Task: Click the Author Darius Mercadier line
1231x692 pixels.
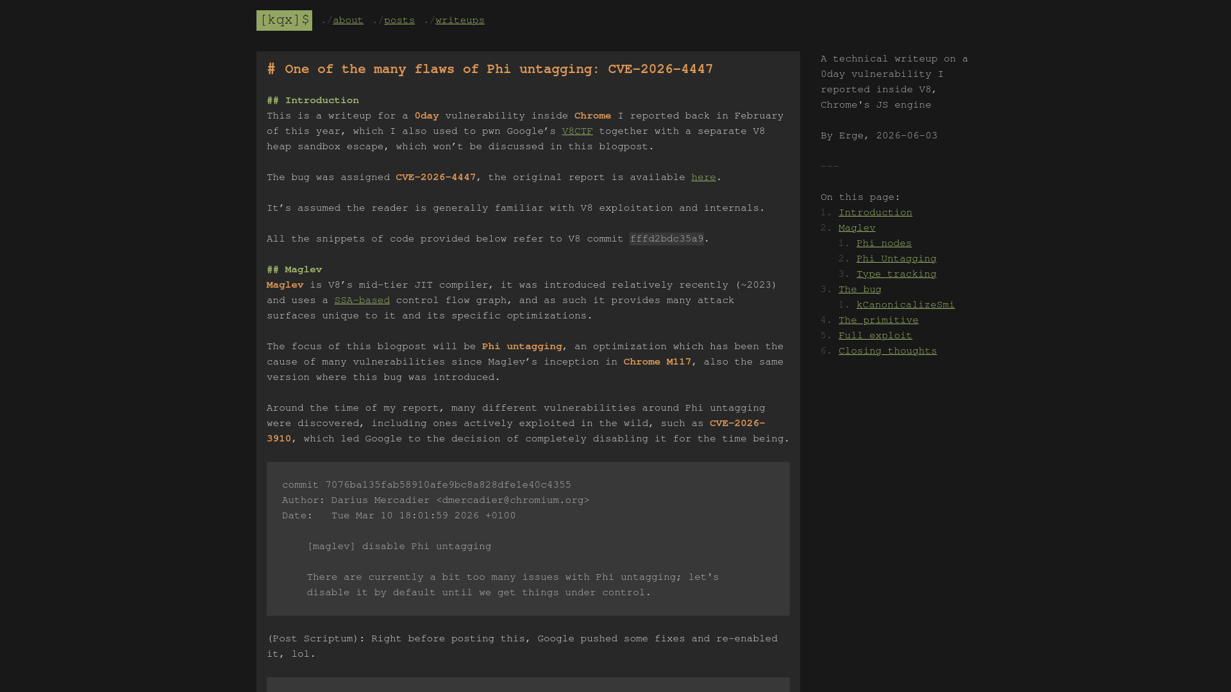Action: 436,500
